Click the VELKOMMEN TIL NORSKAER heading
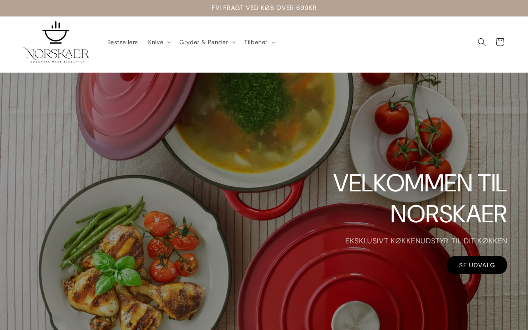The image size is (528, 330). click(420, 198)
